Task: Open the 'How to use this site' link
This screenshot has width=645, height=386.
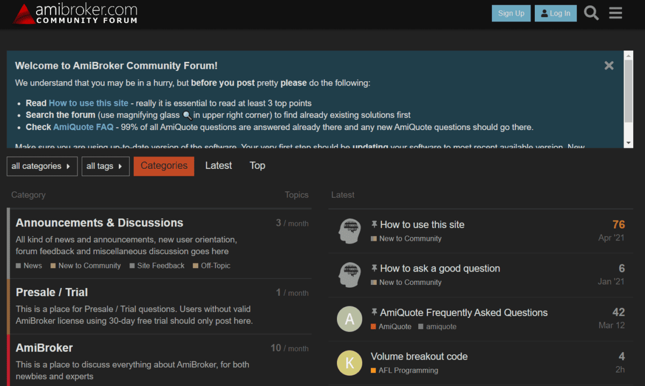Action: pos(423,224)
